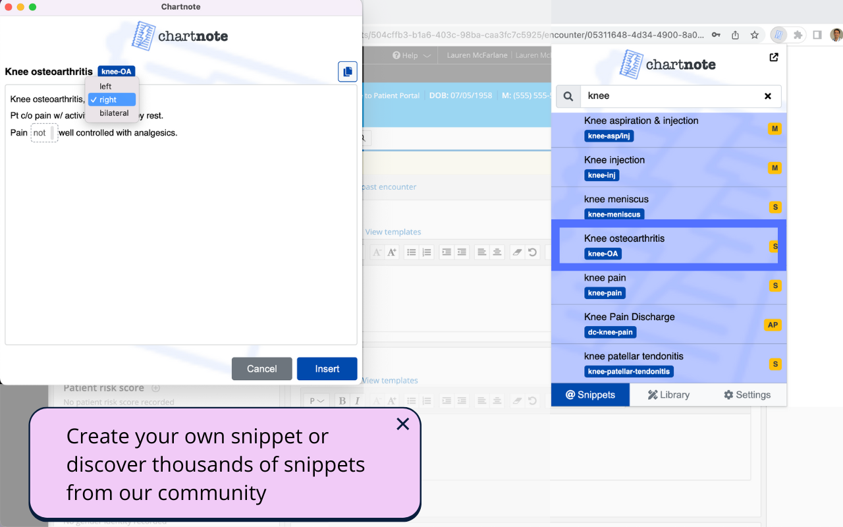Image resolution: width=843 pixels, height=527 pixels.
Task: Toggle the browser side panel
Action: pyautogui.click(x=817, y=35)
